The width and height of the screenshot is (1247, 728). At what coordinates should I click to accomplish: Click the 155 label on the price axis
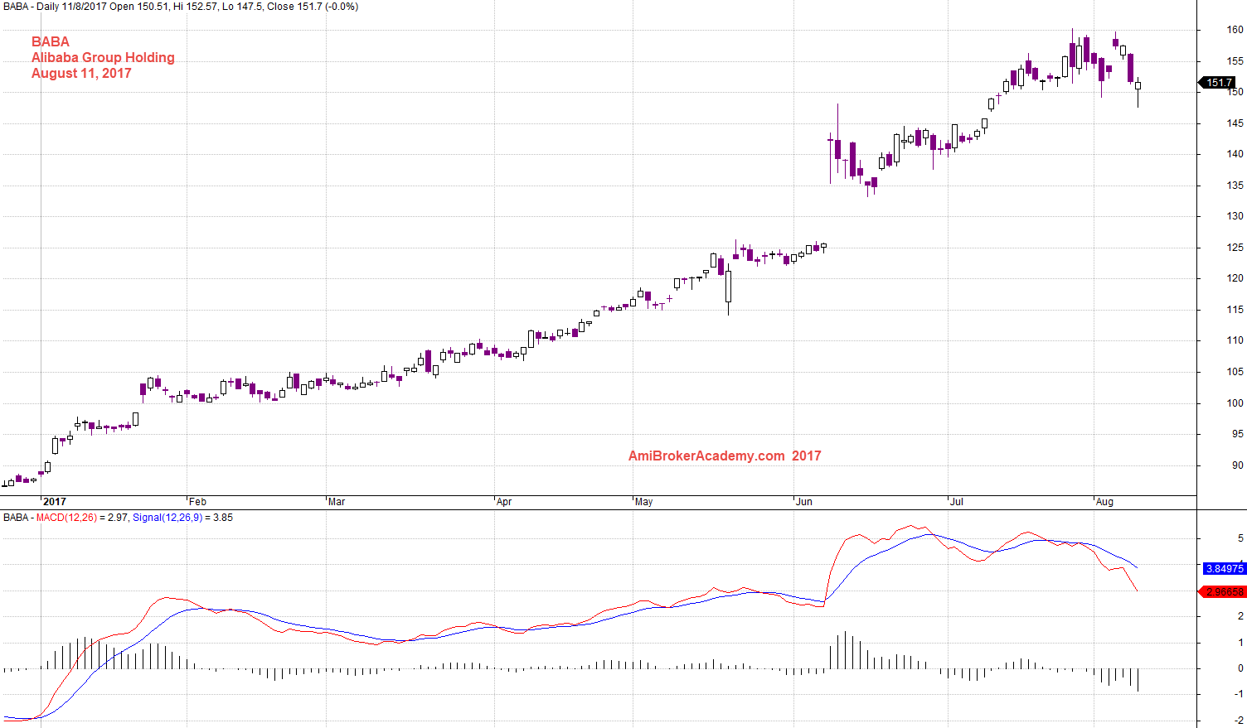coord(1235,61)
